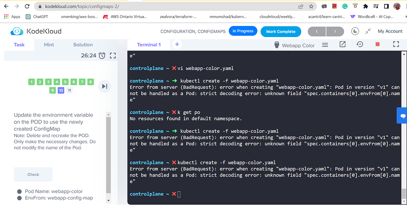Click the alarm clock timer icon
The height and width of the screenshot is (206, 407).
102,55
